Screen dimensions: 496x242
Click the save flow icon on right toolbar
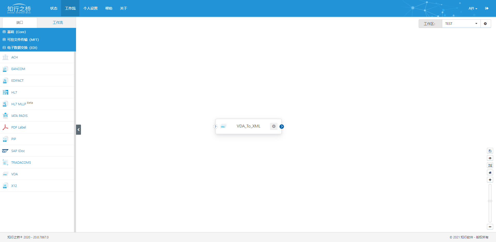[490, 151]
